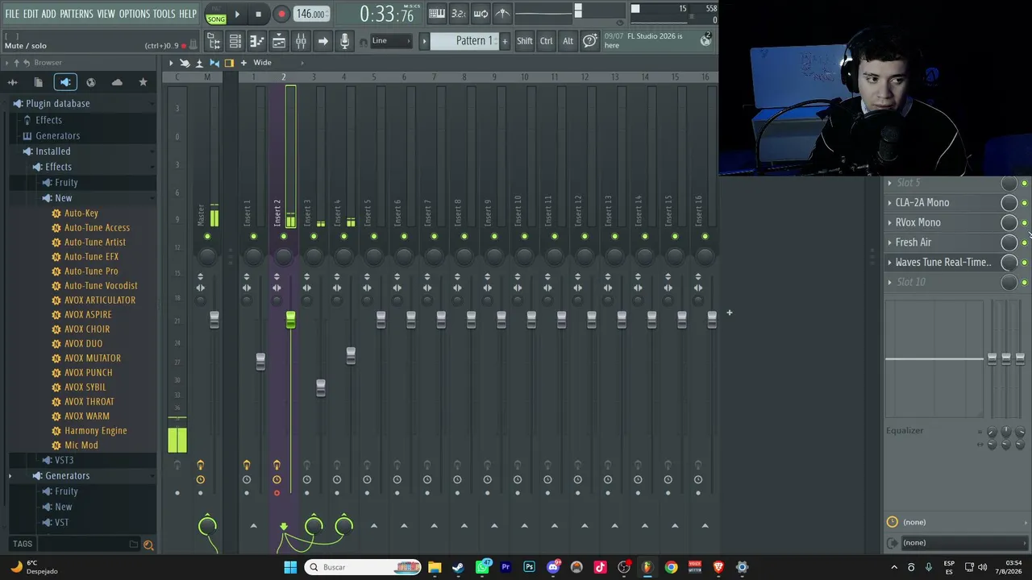Click the record button
Screen dimensions: 1032x580
coord(281,14)
